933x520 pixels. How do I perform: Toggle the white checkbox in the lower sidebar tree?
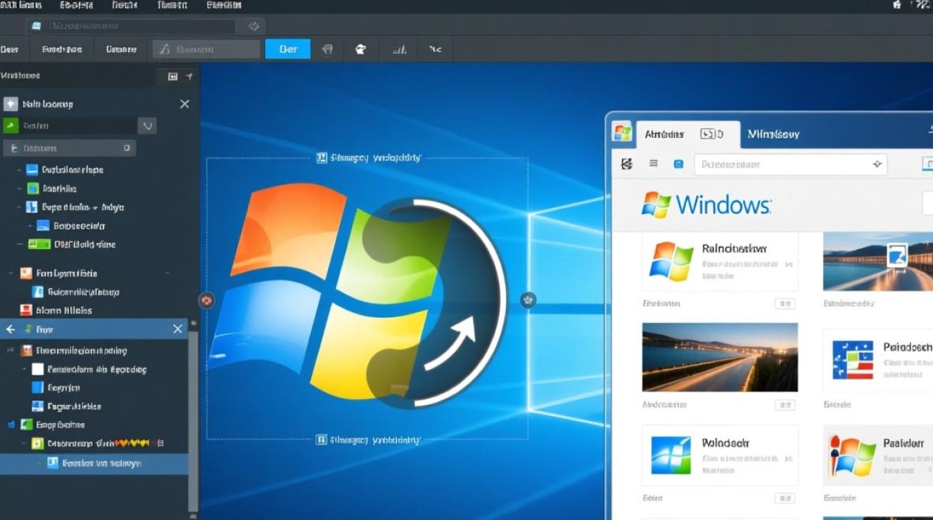[x=37, y=370]
